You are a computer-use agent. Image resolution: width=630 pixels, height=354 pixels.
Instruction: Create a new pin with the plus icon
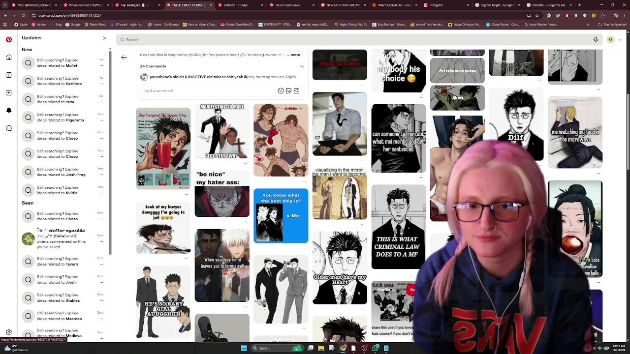coord(8,93)
